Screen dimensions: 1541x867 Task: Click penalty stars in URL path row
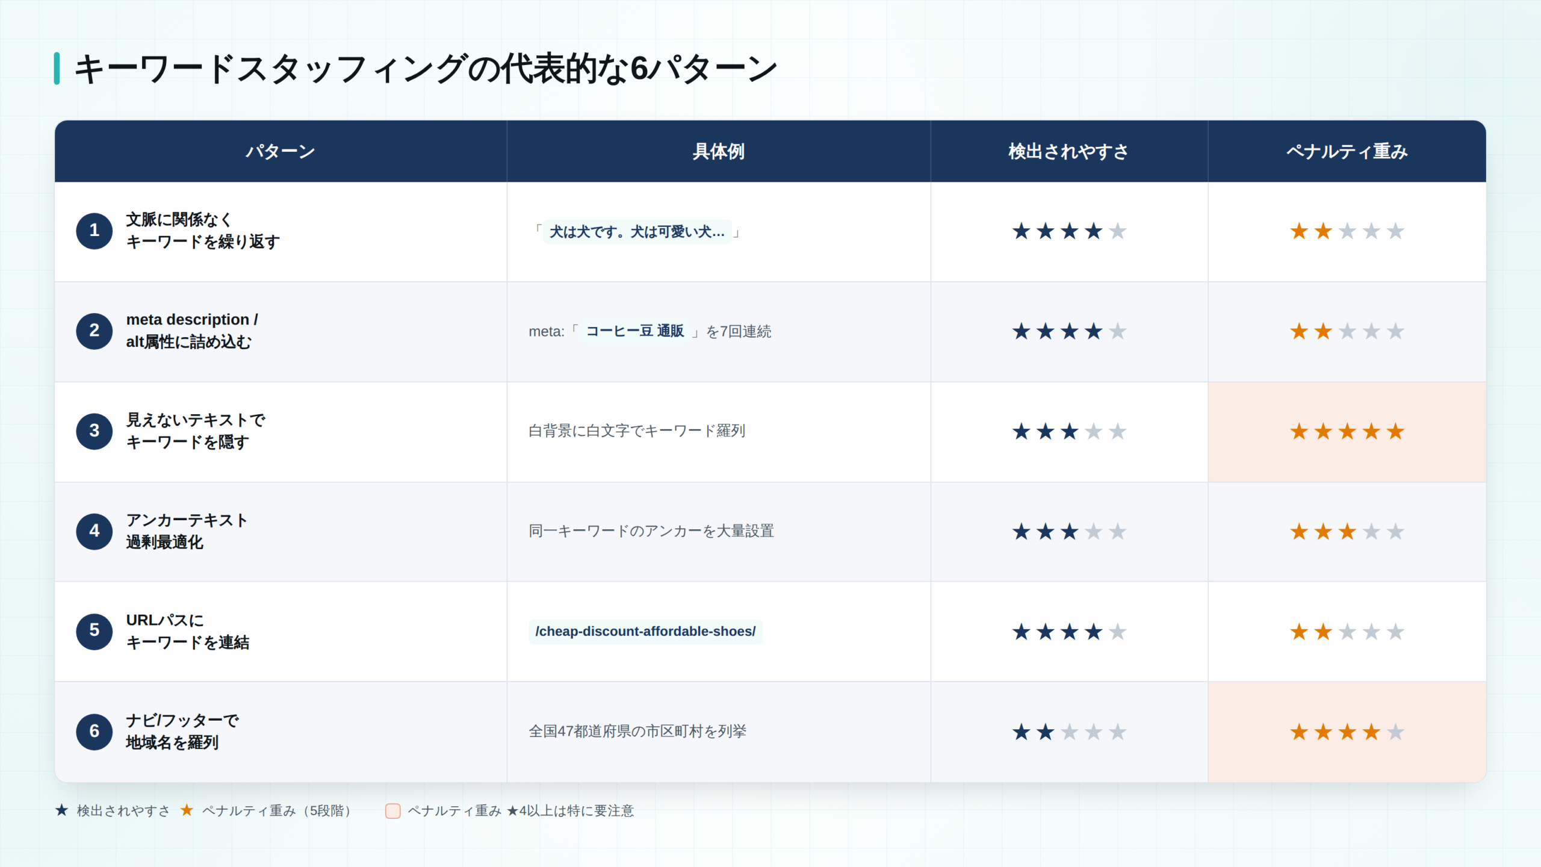pyautogui.click(x=1347, y=632)
